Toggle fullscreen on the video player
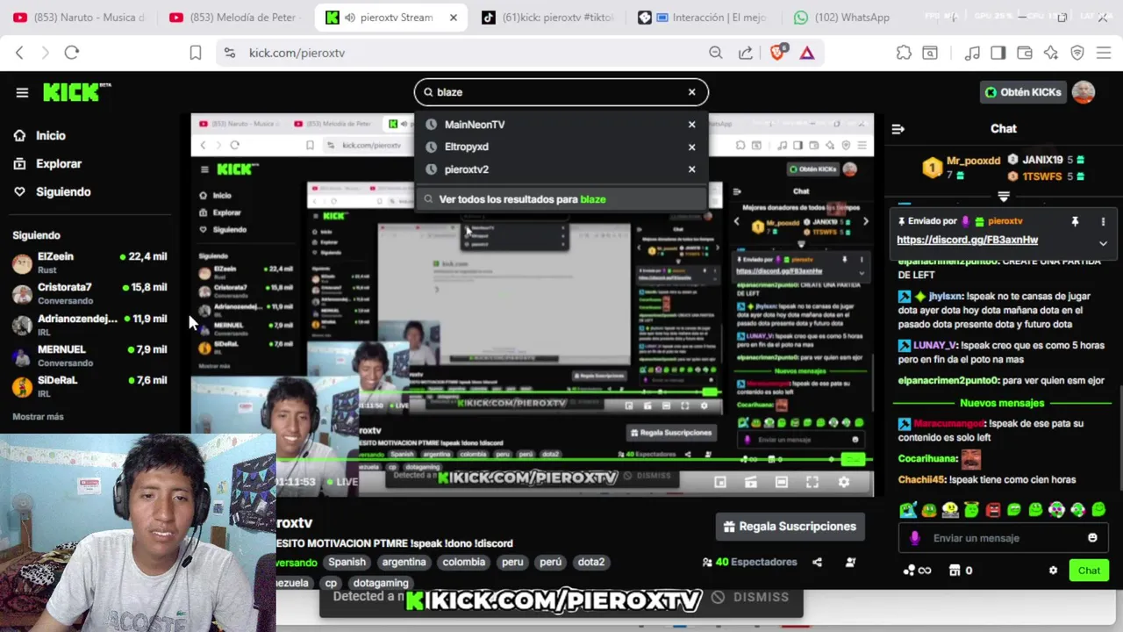 coord(812,482)
